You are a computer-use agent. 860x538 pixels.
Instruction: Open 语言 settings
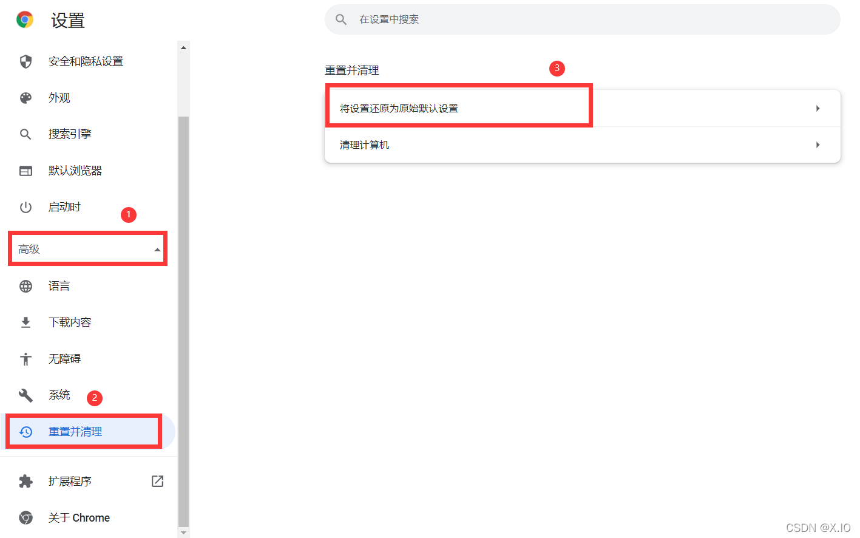[x=59, y=286]
